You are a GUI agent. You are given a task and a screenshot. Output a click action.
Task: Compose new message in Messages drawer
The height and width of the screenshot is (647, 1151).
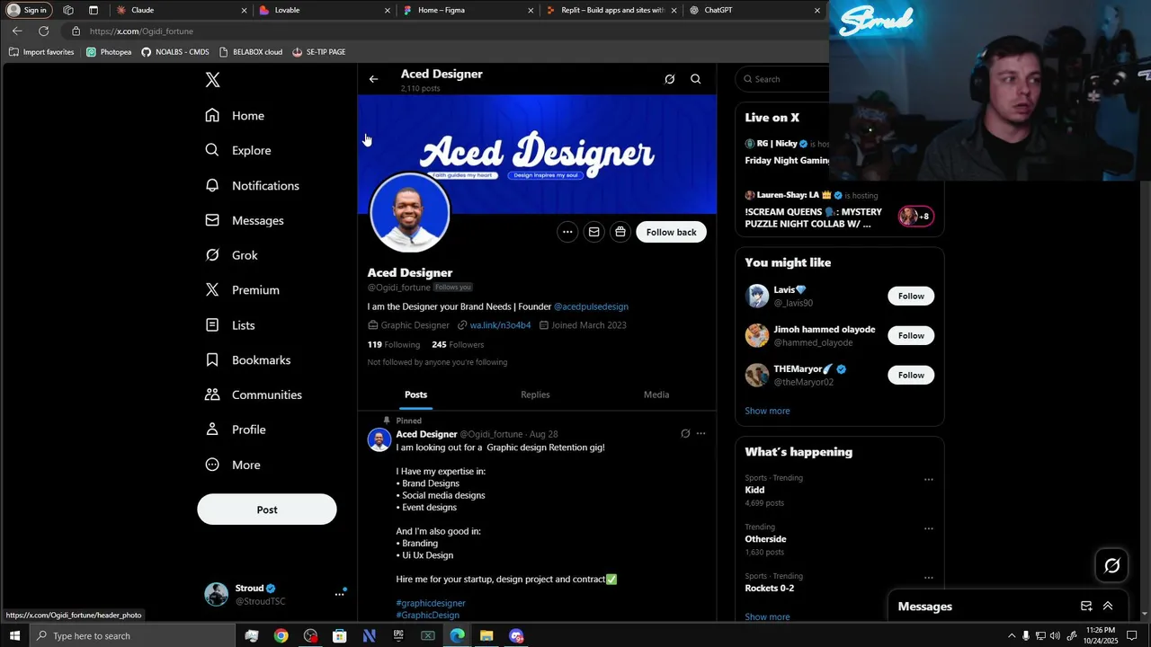[1086, 607]
